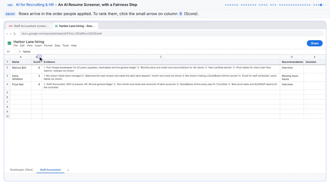Click the Missing must-haves recommendation cell
Image resolution: width=330 pixels, height=185 pixels.
coord(292,77)
